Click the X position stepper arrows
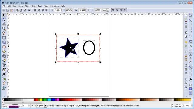The height and width of the screenshot is (109, 194). tap(61, 10)
